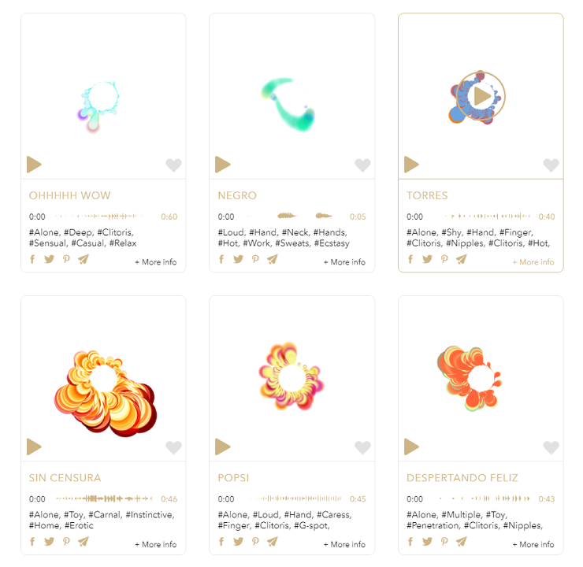
Task: Share POPSI on Twitter
Action: pos(239,541)
